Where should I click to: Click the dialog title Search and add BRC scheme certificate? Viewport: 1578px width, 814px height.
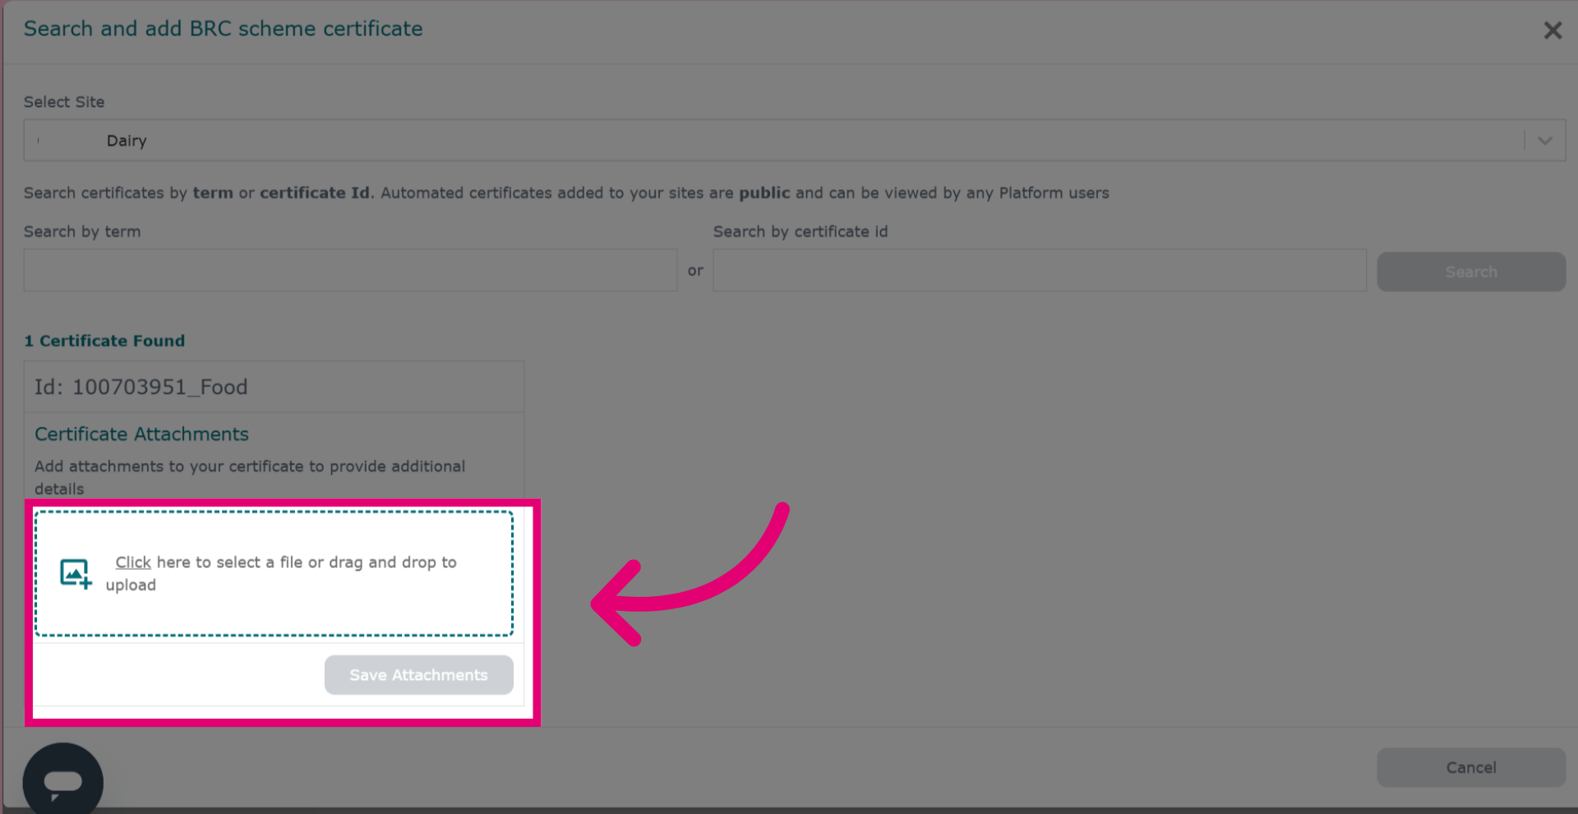pyautogui.click(x=223, y=29)
